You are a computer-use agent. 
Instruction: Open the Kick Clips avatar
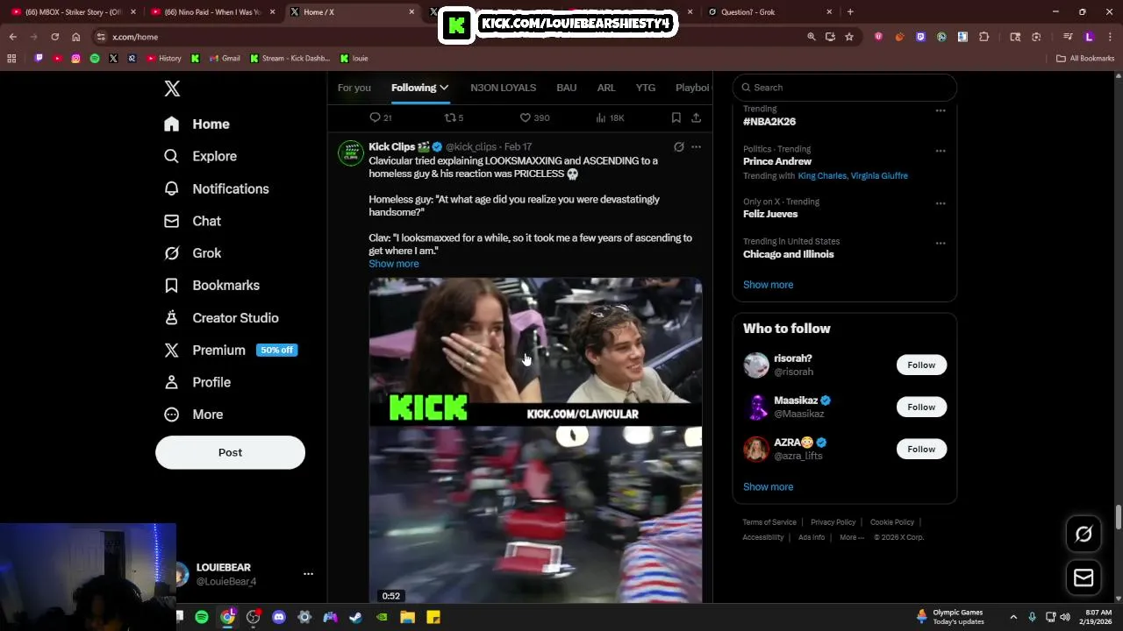[x=351, y=152]
